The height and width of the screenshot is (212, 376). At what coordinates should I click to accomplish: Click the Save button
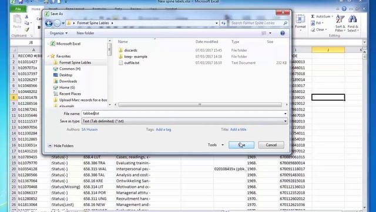pyautogui.click(x=241, y=145)
